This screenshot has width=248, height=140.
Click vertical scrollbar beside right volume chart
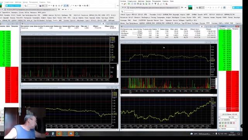(216, 83)
